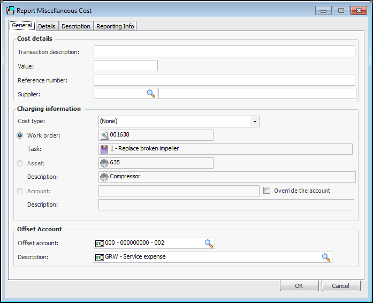The width and height of the screenshot is (373, 303).
Task: Click the Asset gear icon beside 635
Action: point(104,163)
